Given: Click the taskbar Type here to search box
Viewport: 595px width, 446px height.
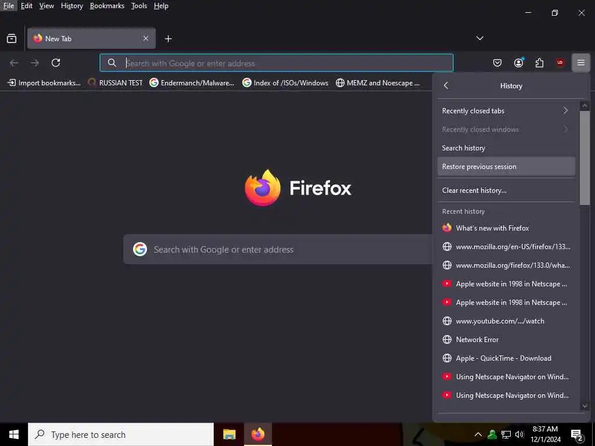Looking at the screenshot, I should click(x=121, y=434).
